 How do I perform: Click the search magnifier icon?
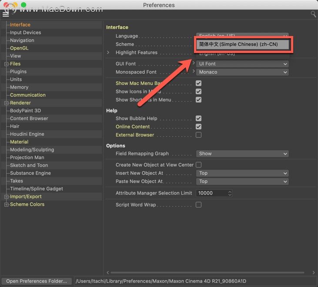pos(313,14)
